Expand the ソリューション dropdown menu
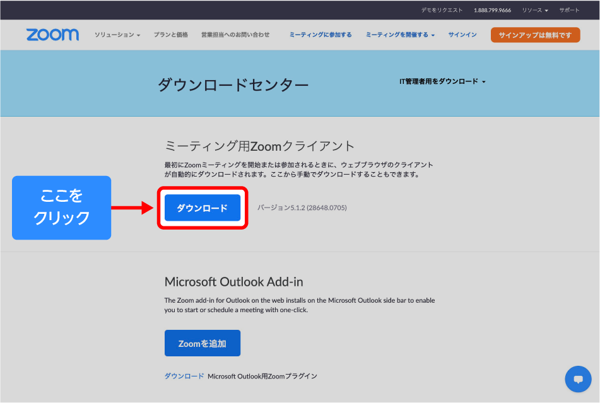 point(117,35)
